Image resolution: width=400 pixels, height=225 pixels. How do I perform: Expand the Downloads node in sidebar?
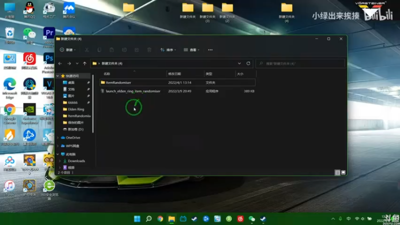click(60, 161)
